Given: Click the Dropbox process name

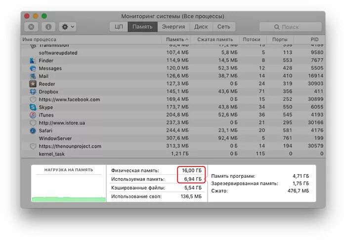Looking at the screenshot, I should click(48, 92).
